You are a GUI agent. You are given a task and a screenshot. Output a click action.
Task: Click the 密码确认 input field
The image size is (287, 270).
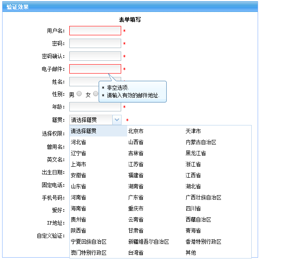pyautogui.click(x=95, y=56)
